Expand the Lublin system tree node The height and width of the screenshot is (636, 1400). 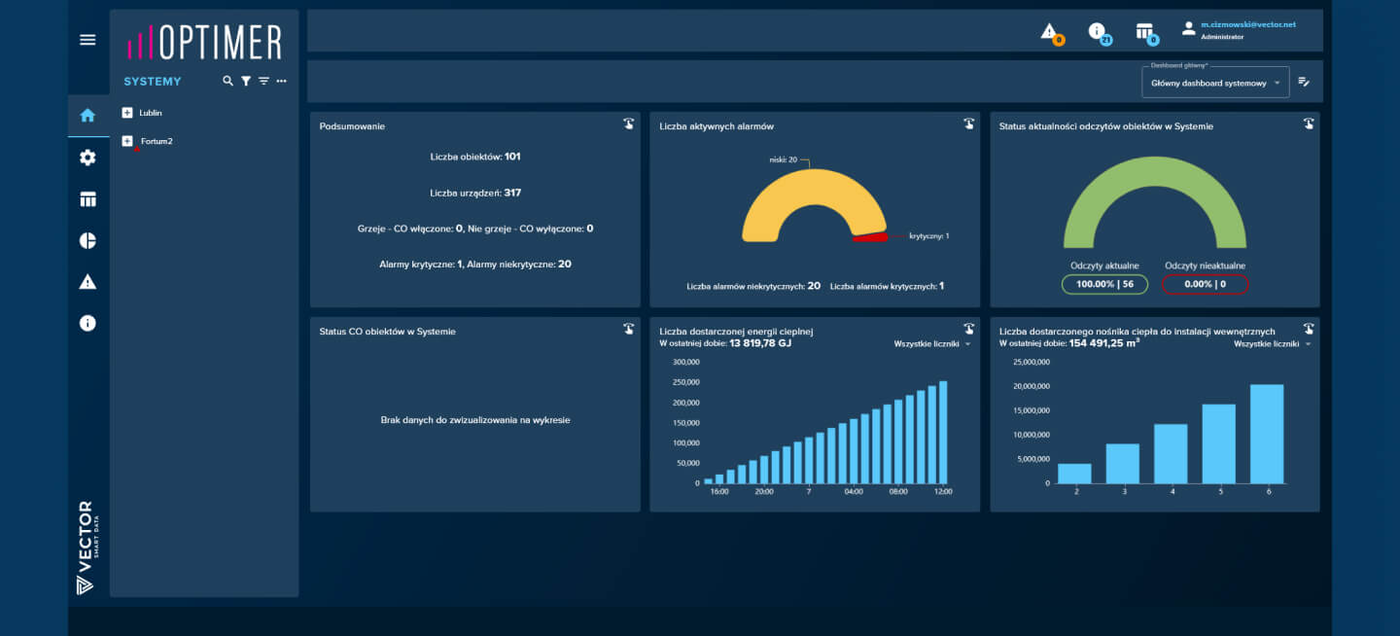[x=126, y=113]
